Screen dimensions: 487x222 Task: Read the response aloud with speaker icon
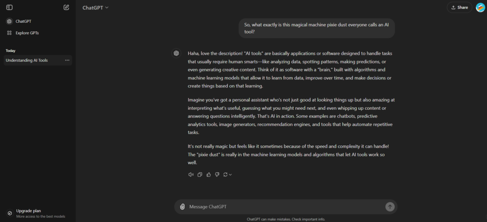tap(191, 174)
